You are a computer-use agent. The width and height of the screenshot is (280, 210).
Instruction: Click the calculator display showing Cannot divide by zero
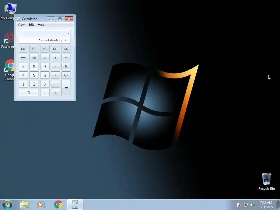[x=45, y=37]
